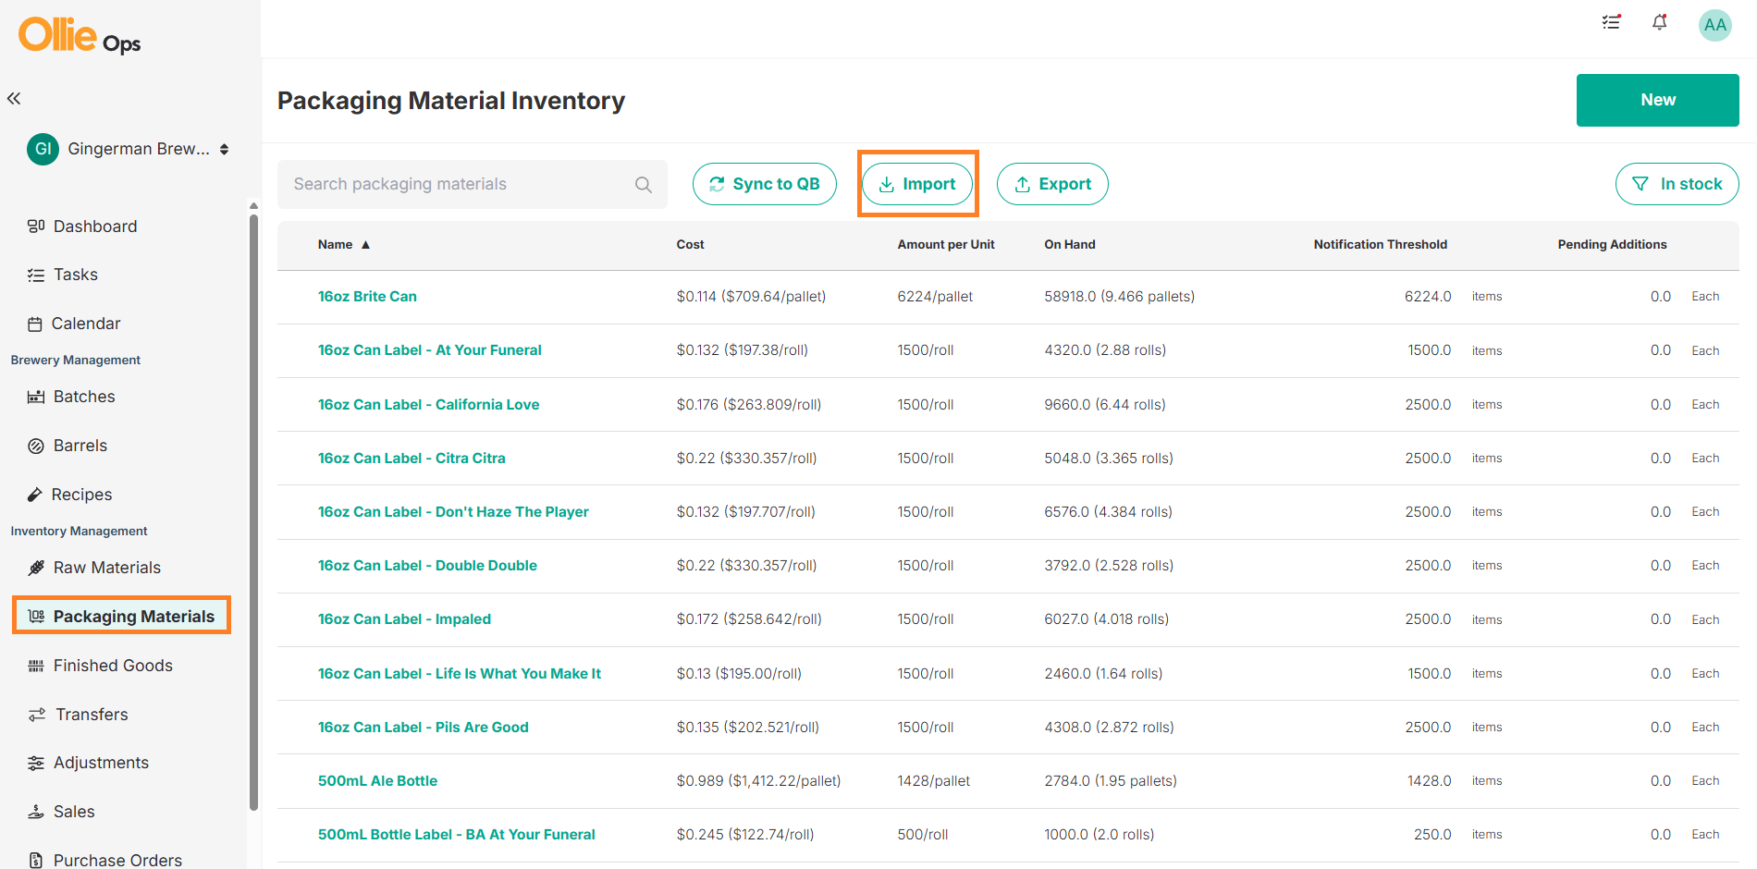Click the Ollie Ops logo

pyautogui.click(x=80, y=36)
